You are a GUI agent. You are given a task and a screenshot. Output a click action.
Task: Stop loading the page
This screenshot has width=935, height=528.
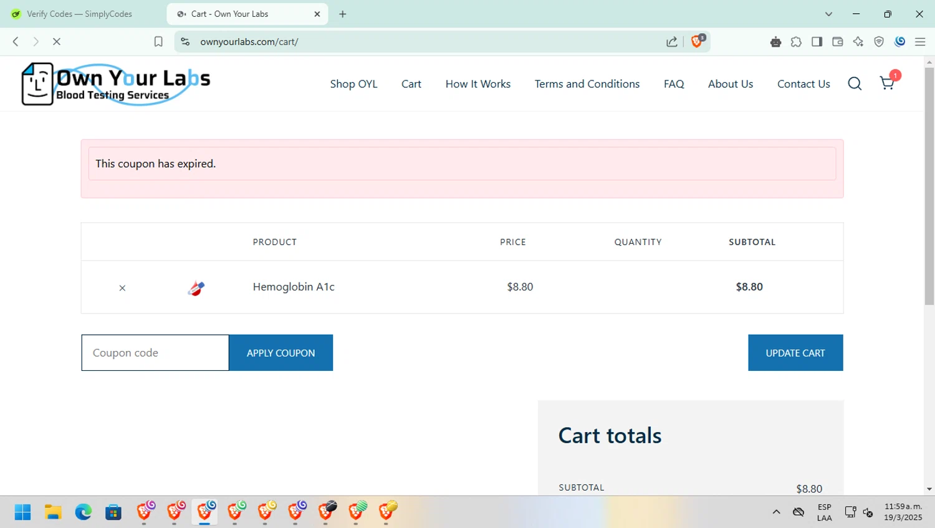[x=56, y=42]
